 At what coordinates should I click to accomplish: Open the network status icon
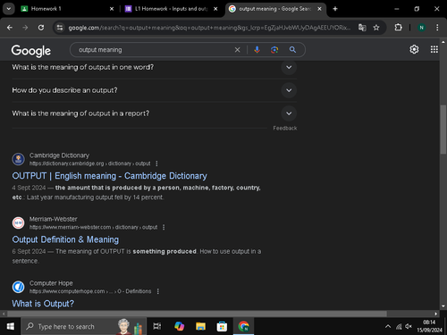click(399, 327)
